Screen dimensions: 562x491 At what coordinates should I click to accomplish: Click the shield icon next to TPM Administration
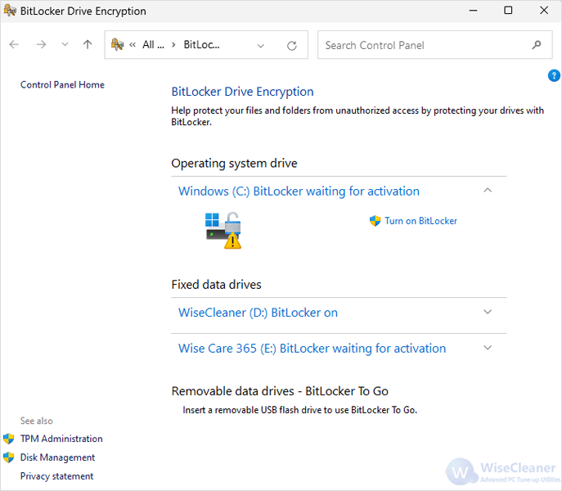point(9,439)
